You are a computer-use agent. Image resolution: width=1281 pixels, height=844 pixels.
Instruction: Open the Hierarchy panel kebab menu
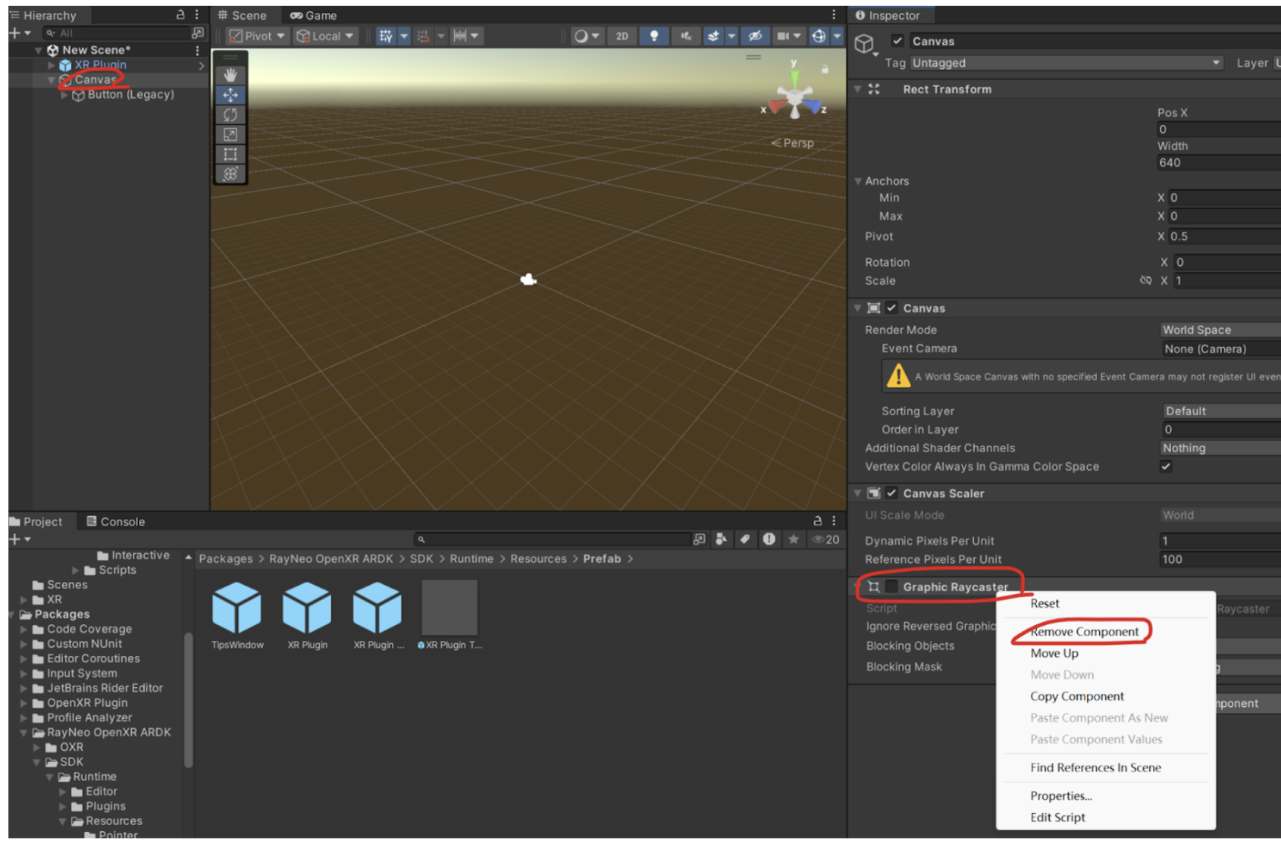197,14
